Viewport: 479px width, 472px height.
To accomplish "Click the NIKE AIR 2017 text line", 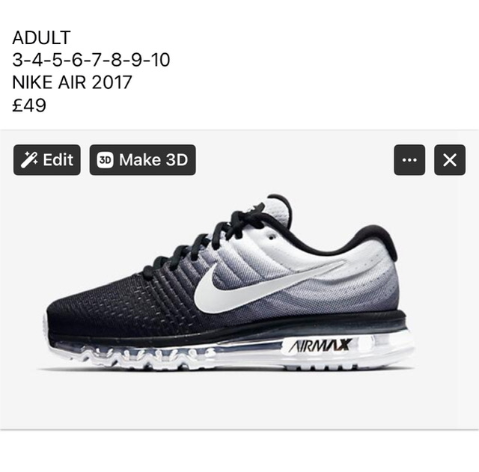I will (72, 82).
